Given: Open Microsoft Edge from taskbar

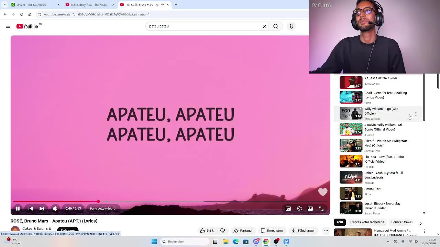Looking at the screenshot, I should (236, 242).
